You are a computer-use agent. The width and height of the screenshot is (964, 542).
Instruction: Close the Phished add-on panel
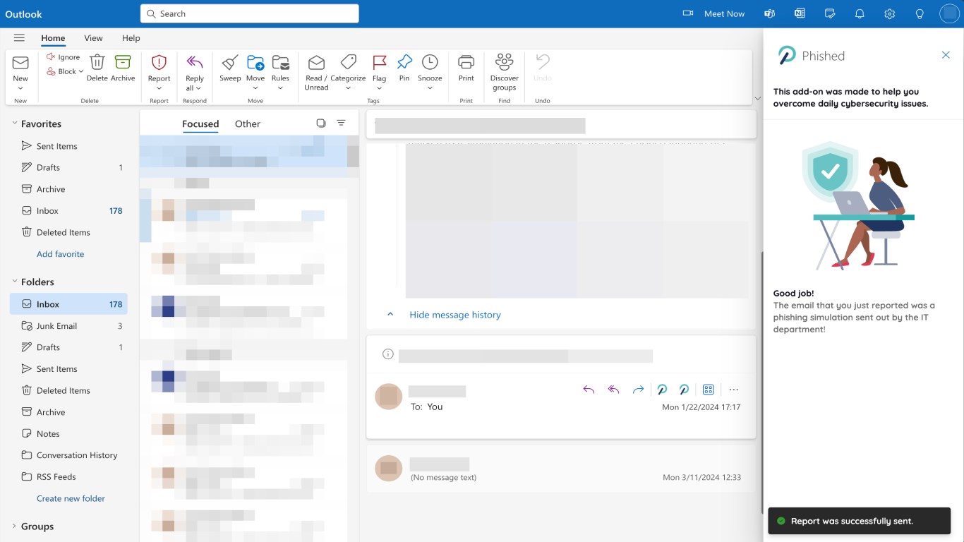point(946,55)
